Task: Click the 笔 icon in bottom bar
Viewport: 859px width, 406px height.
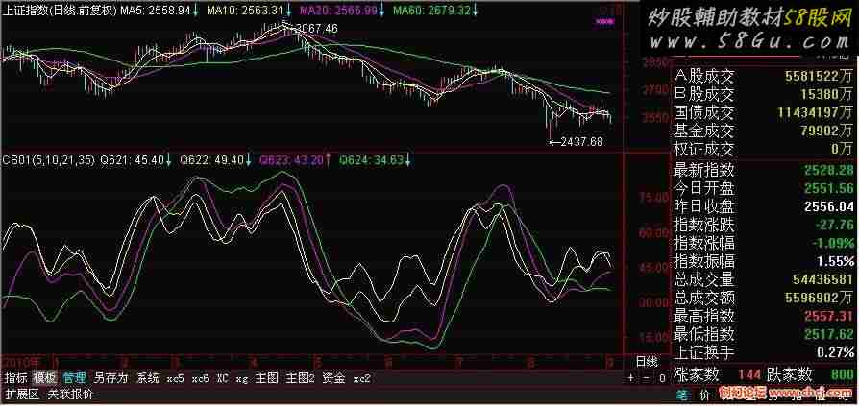Action: tap(680, 394)
